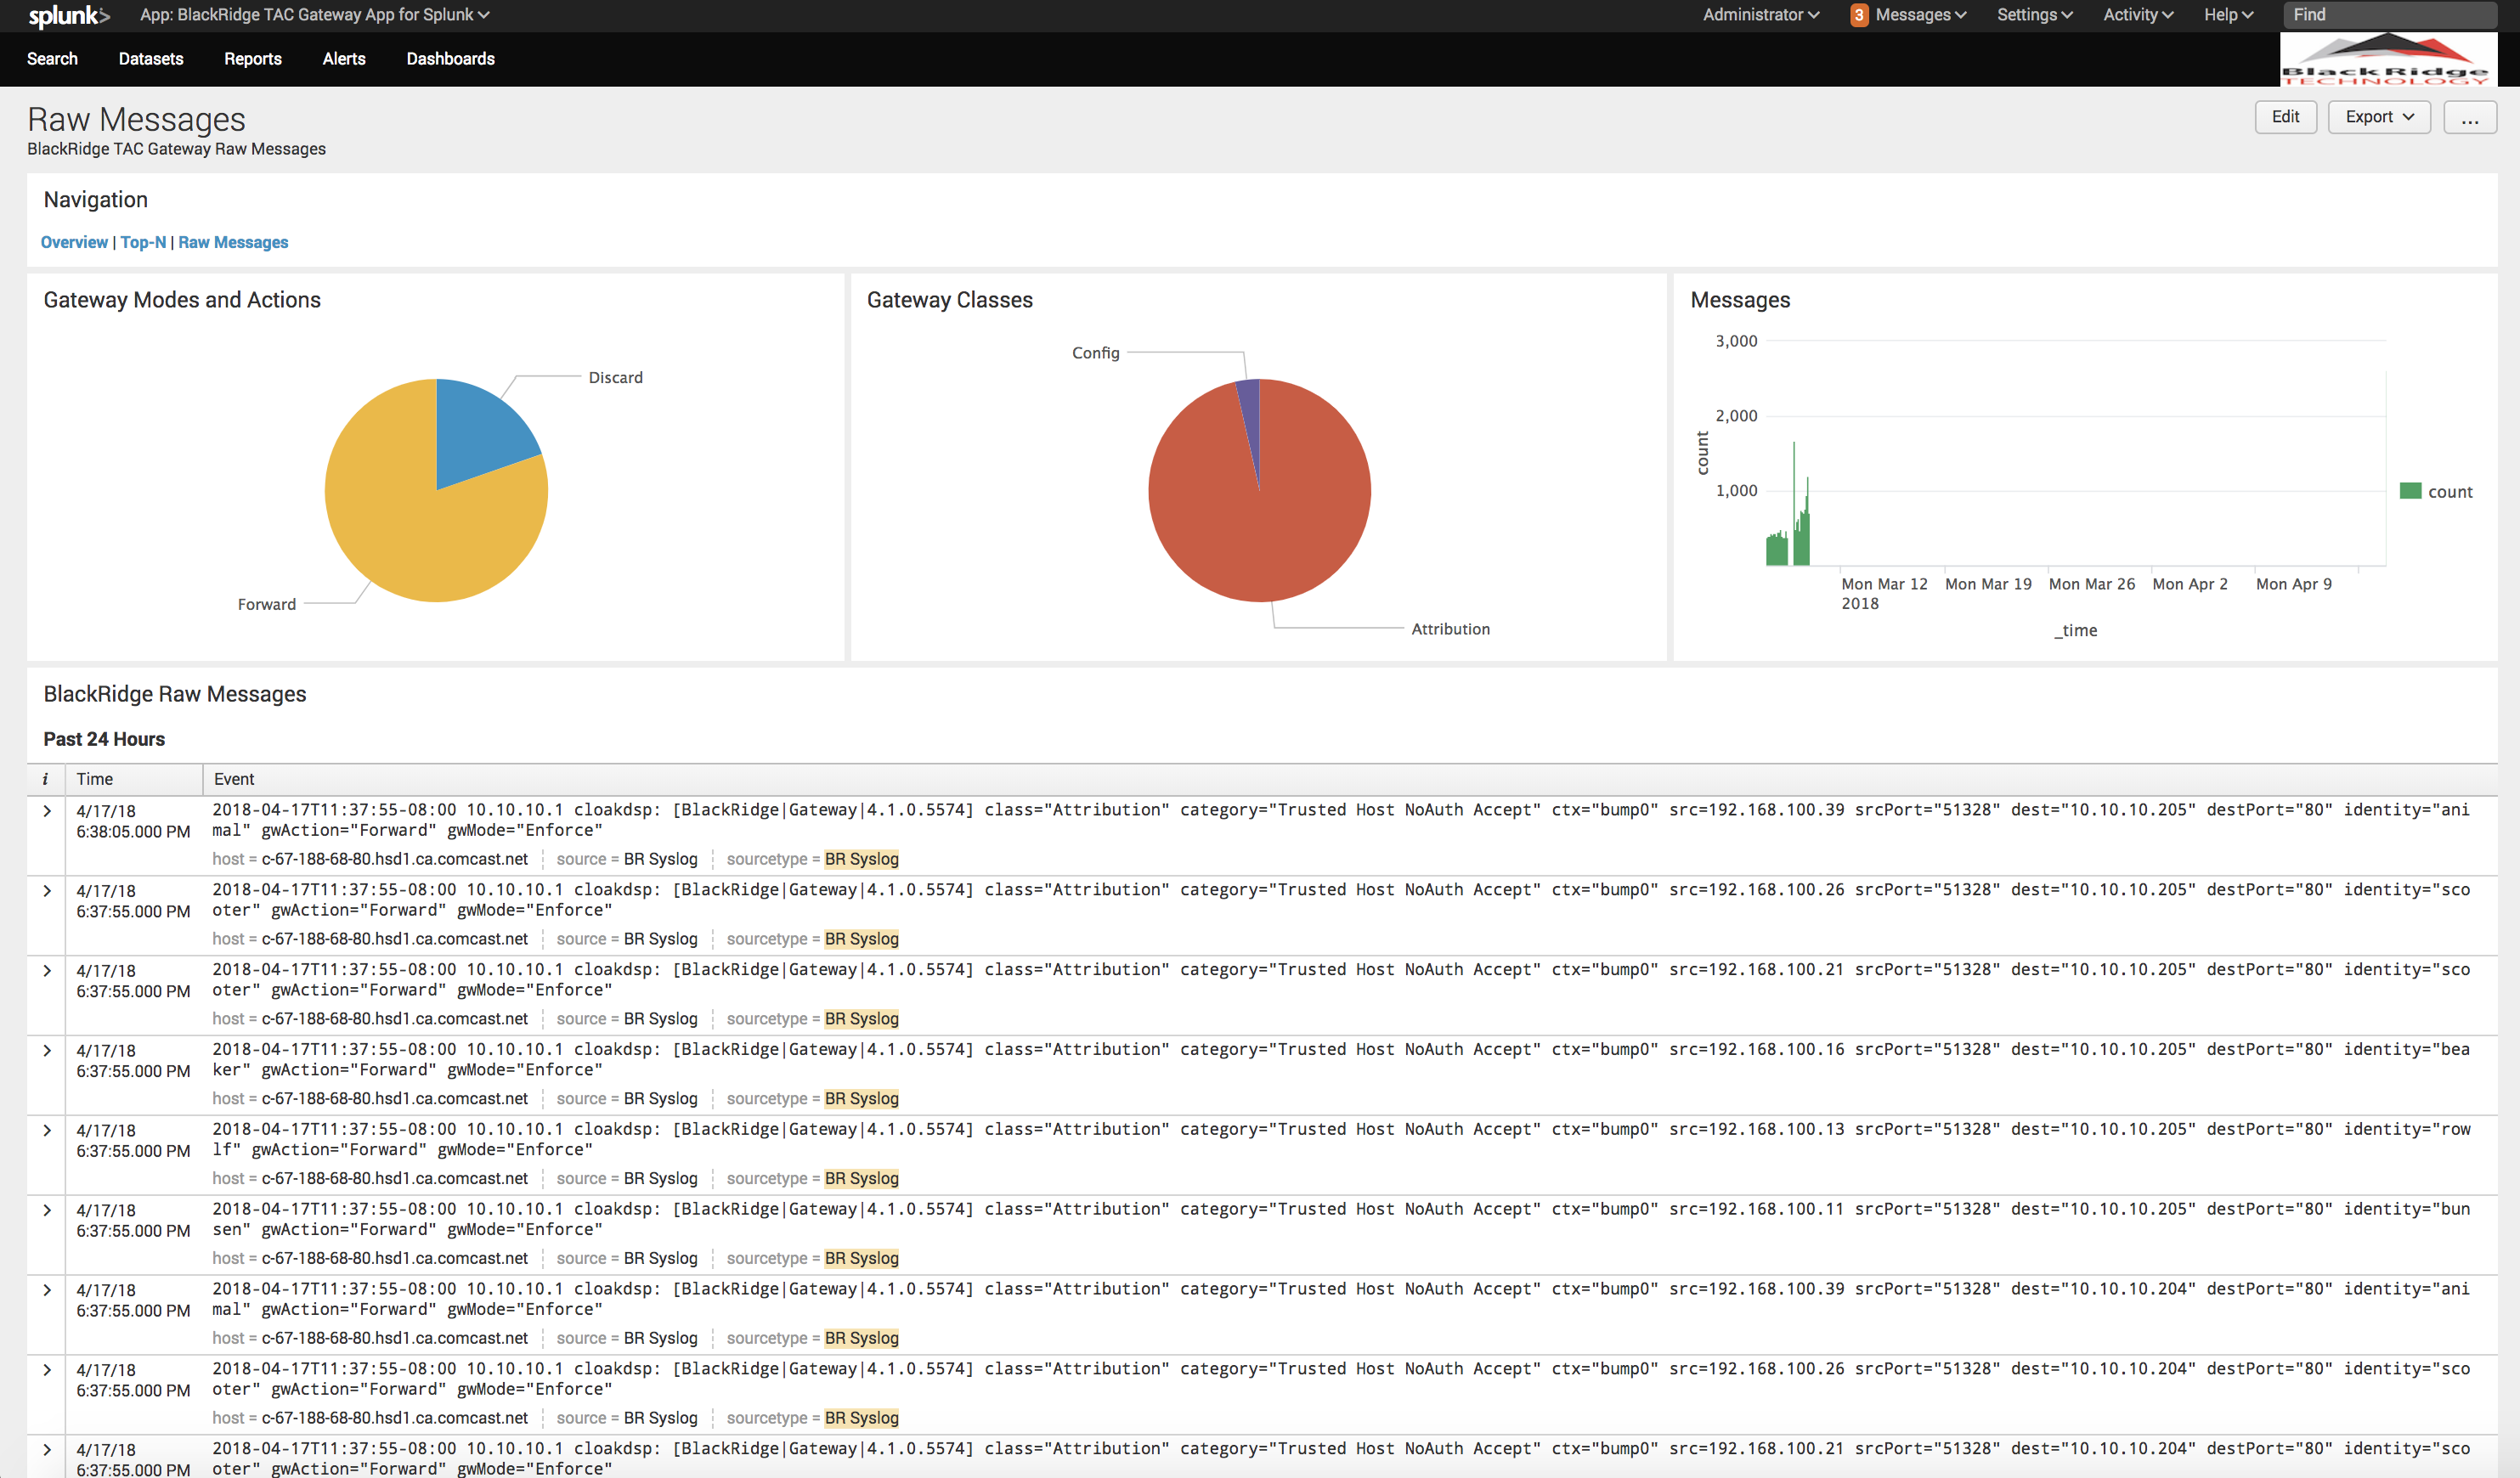Sort by the Time column header
The image size is (2520, 1478).
95,779
